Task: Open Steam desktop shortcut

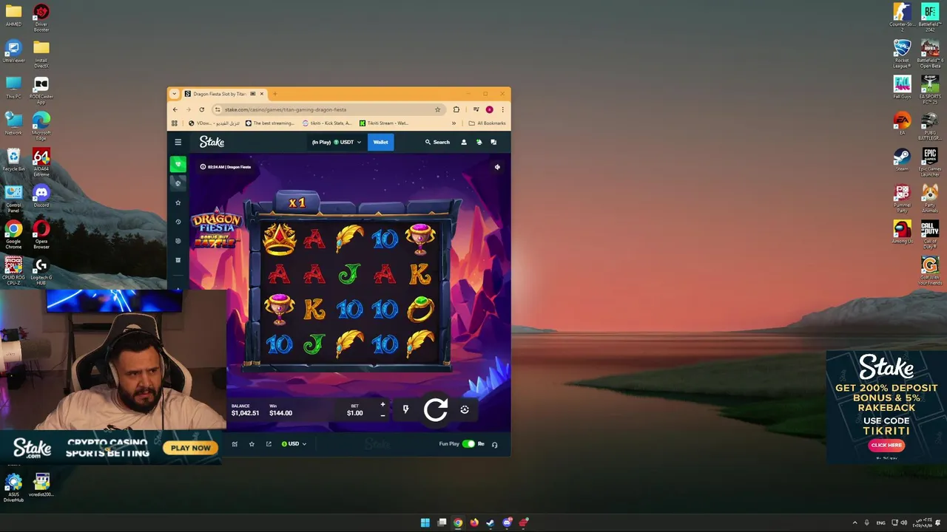Action: click(x=902, y=160)
